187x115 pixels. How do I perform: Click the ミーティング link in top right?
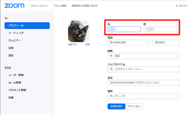[181, 6]
